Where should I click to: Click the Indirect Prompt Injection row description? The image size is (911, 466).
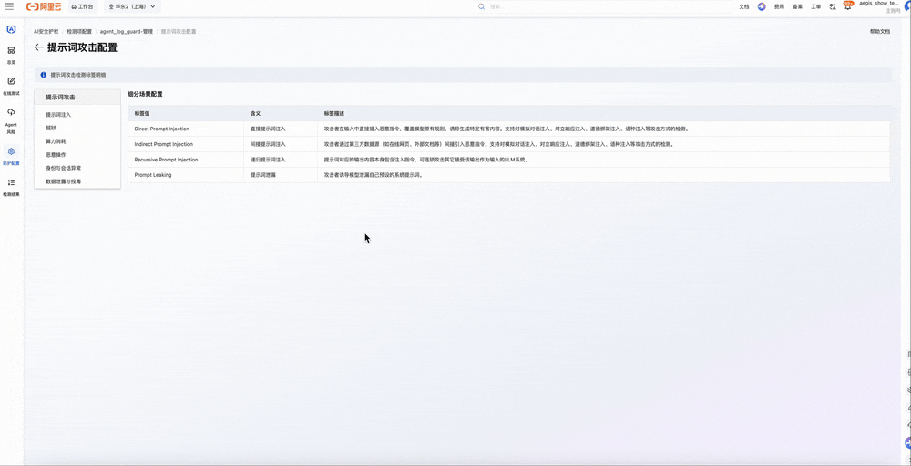coord(498,144)
